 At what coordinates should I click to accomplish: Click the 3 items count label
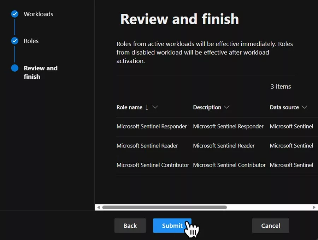tap(281, 86)
